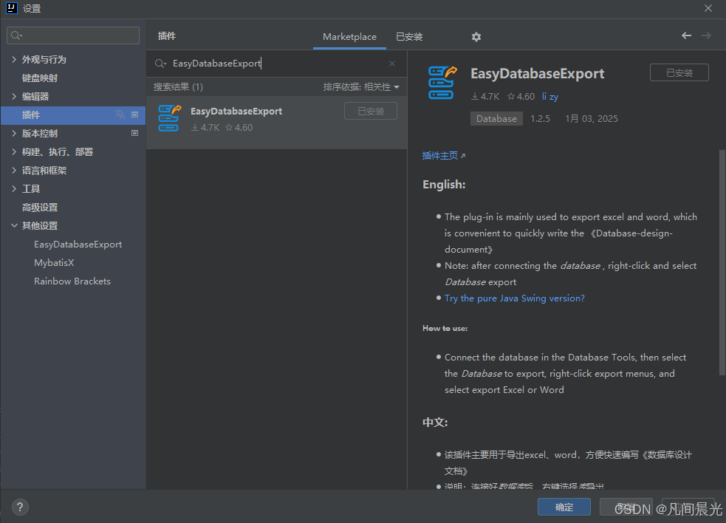Click the How to use: heading
The width and height of the screenshot is (726, 523).
click(445, 328)
